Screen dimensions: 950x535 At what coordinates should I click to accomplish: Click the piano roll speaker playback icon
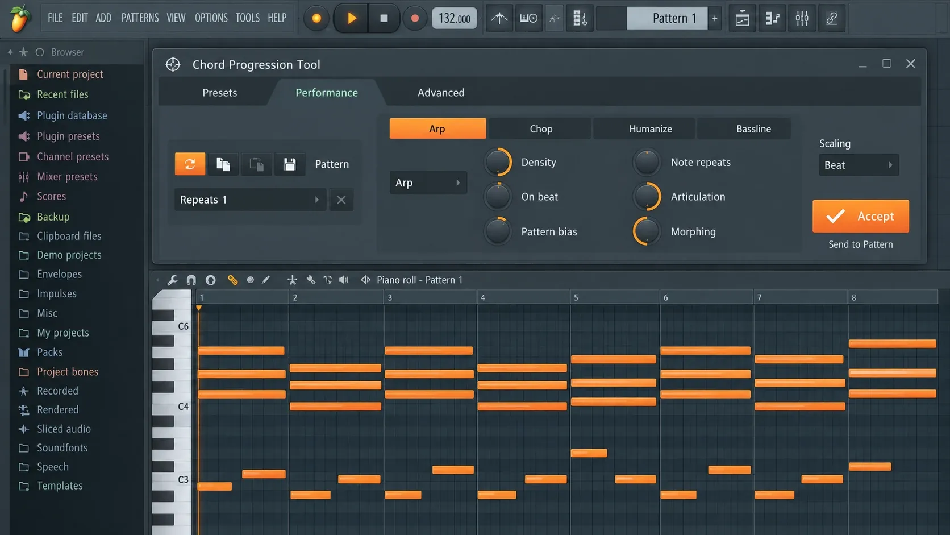click(x=344, y=280)
